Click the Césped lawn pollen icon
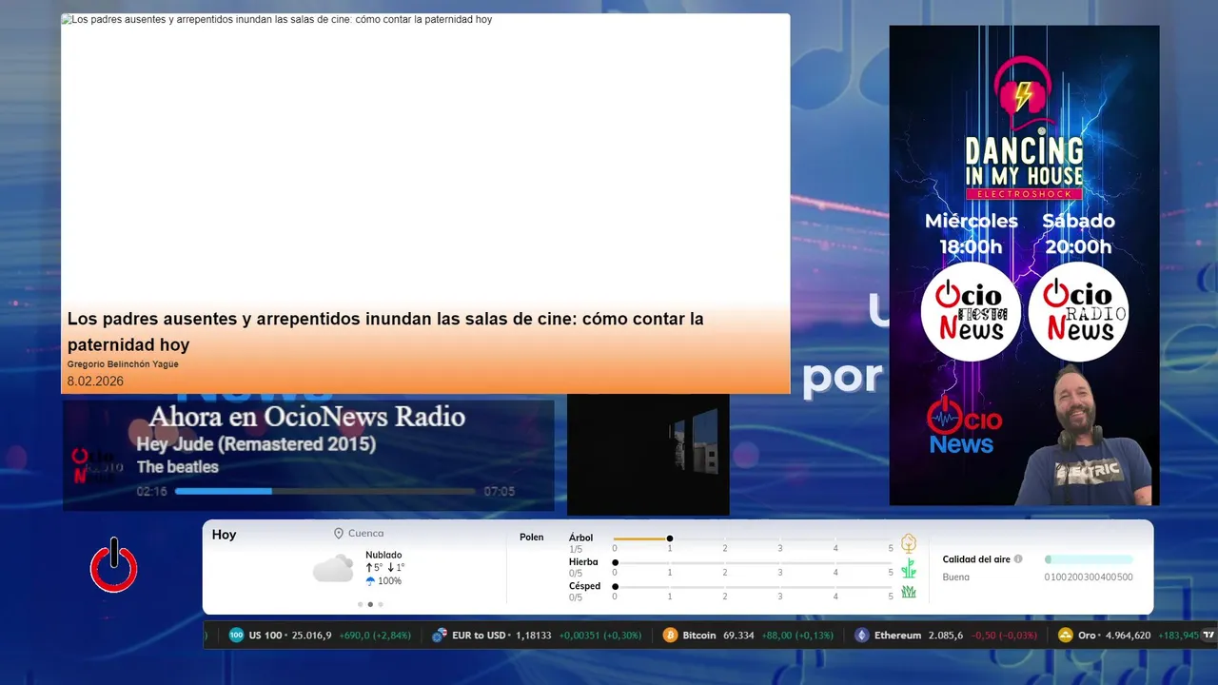Image resolution: width=1218 pixels, height=685 pixels. [909, 592]
